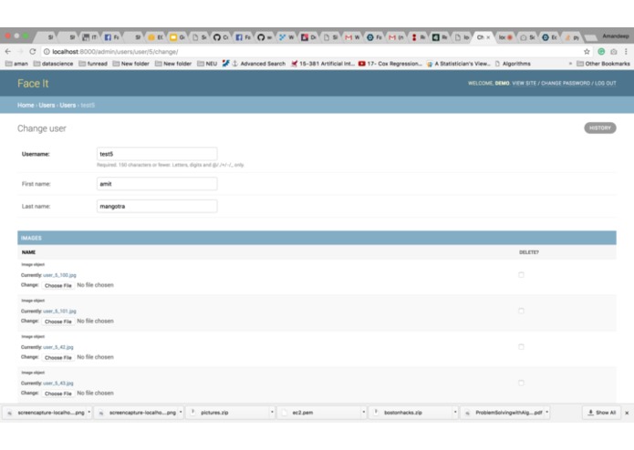
Task: Open the green extension icon in toolbar
Action: [601, 52]
